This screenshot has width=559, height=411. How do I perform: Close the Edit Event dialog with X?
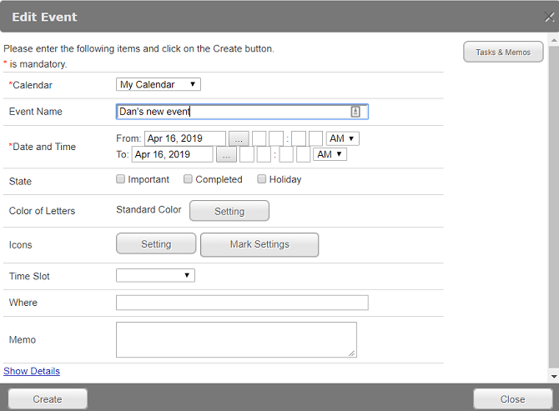click(x=549, y=17)
